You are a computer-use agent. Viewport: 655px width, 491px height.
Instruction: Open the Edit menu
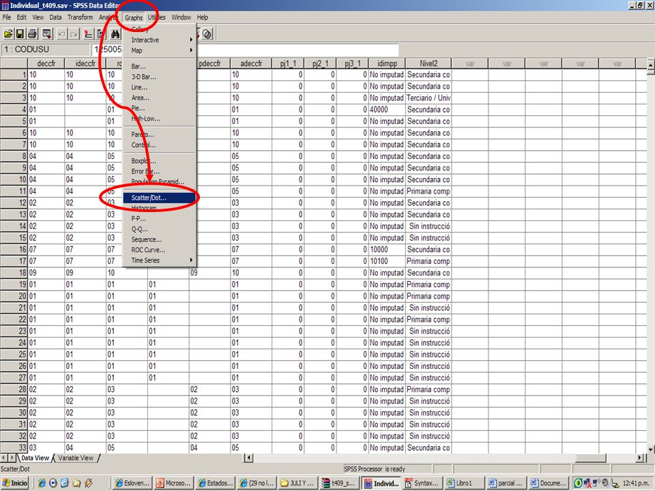[x=21, y=17]
